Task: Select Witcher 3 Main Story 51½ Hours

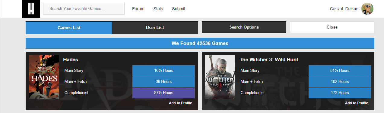Action: point(340,71)
